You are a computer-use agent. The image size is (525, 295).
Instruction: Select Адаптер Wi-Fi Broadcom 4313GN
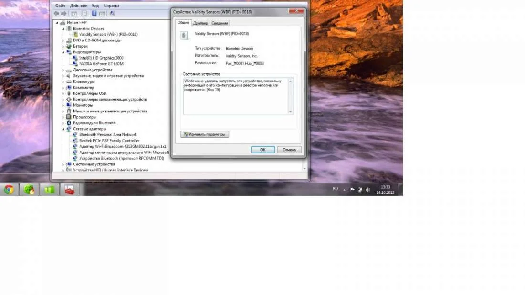[x=123, y=146]
